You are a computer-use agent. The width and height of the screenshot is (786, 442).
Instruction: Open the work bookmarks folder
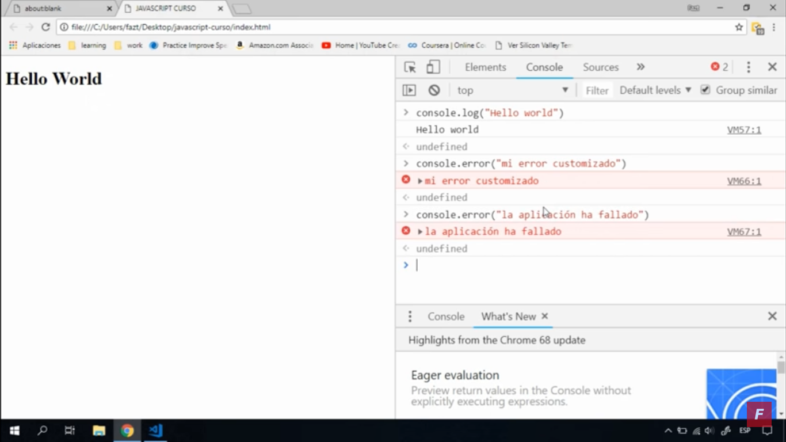[x=128, y=45]
